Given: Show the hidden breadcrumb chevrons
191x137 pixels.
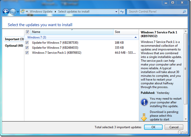Looking at the screenshot, I should point(27,12).
